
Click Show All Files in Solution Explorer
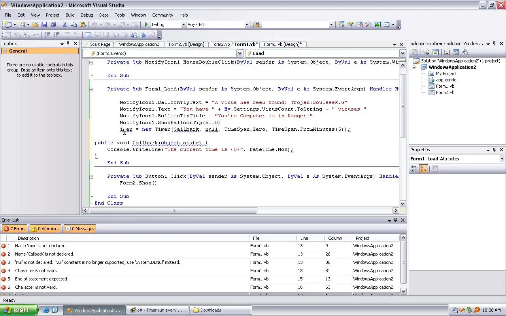pyautogui.click(x=427, y=52)
